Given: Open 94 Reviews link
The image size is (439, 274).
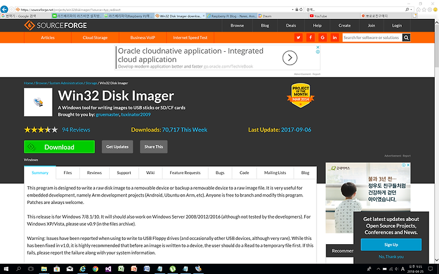Looking at the screenshot, I should 76,130.
